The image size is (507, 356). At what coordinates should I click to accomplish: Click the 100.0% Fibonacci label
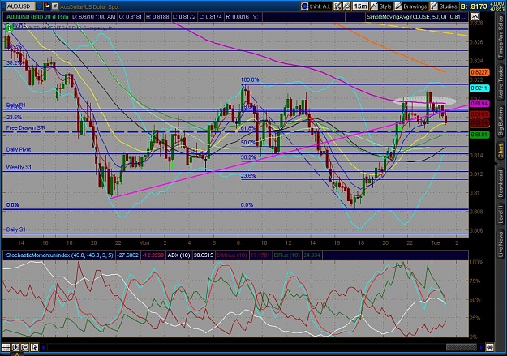pyautogui.click(x=250, y=79)
